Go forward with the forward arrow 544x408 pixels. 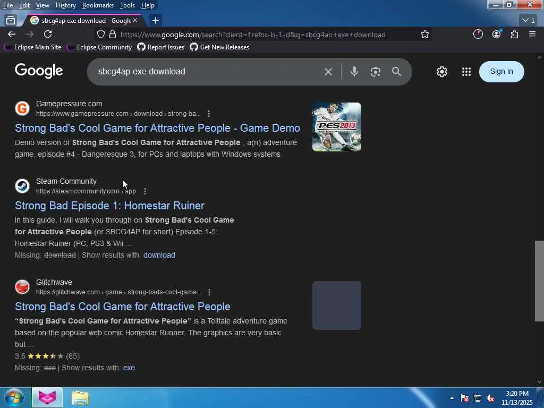30,35
